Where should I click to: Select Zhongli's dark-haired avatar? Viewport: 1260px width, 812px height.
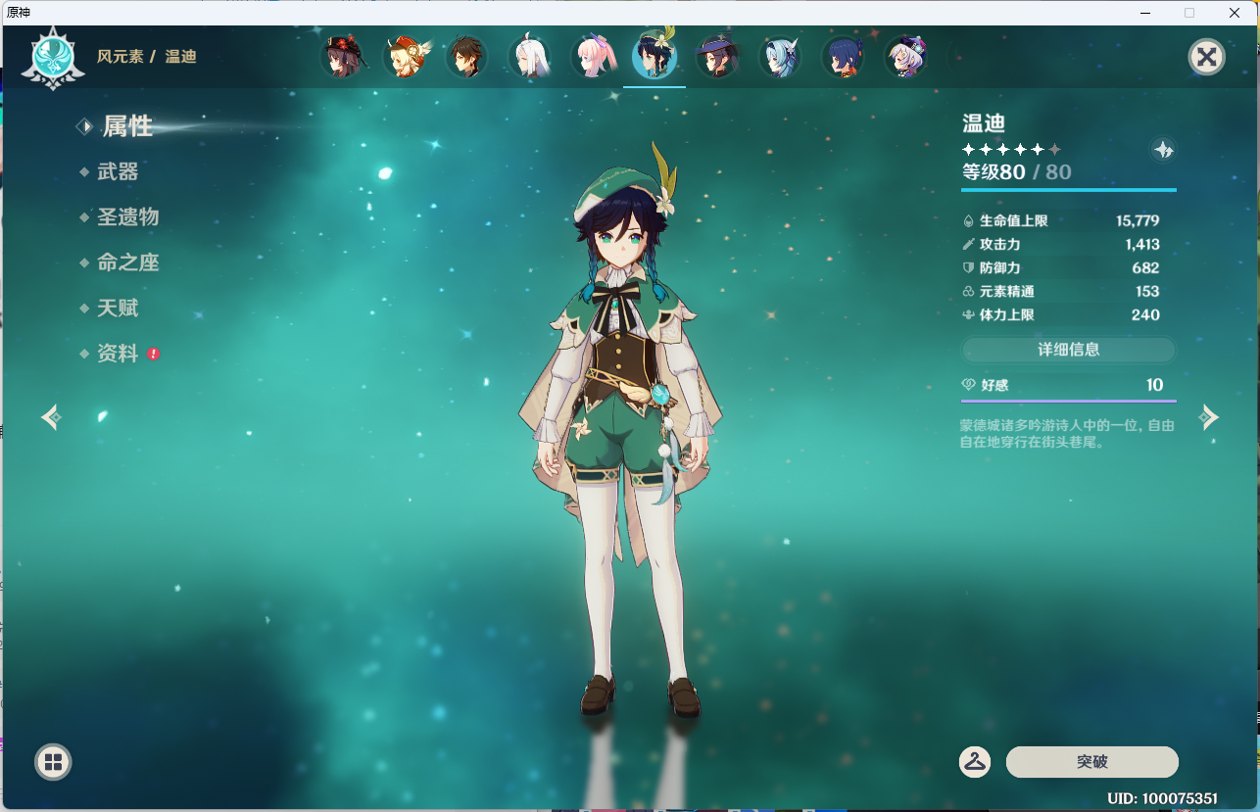[x=466, y=57]
